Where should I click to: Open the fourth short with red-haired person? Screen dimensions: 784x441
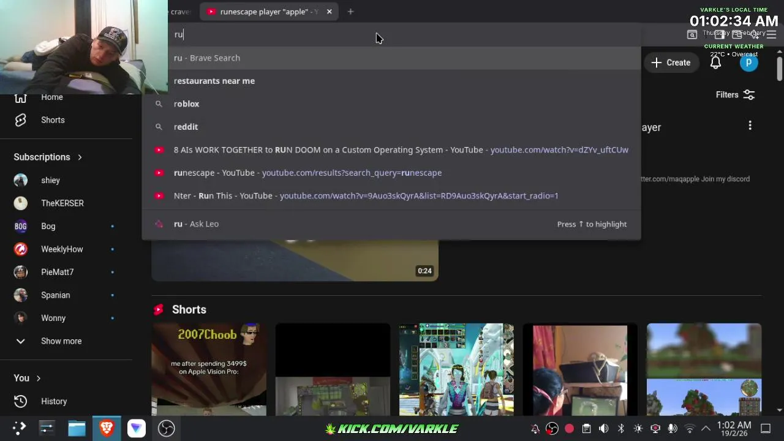[x=580, y=369]
